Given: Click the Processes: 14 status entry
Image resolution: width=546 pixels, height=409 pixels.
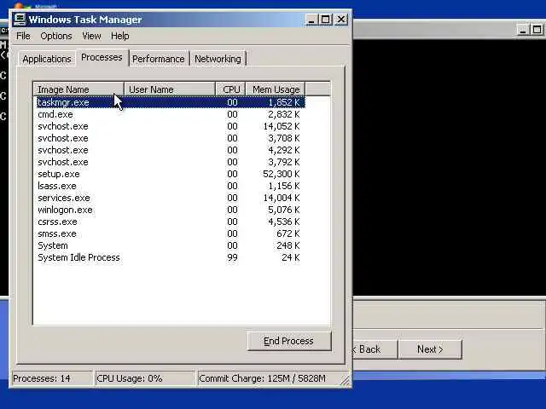Looking at the screenshot, I should [x=52, y=378].
